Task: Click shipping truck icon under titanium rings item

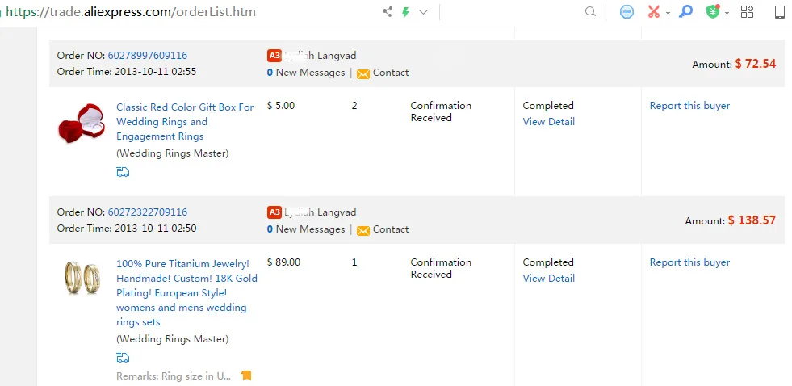Action: [123, 359]
